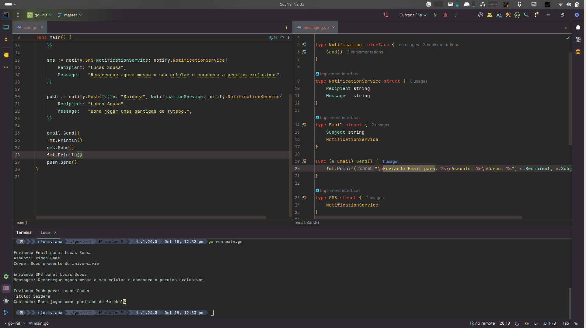Start debugging with the bug icon
Viewport: 586px width, 328px height.
pyautogui.click(x=445, y=15)
